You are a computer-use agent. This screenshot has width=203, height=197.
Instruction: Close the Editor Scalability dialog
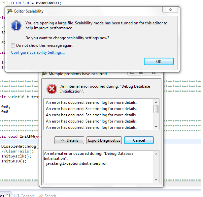pos(170,10)
